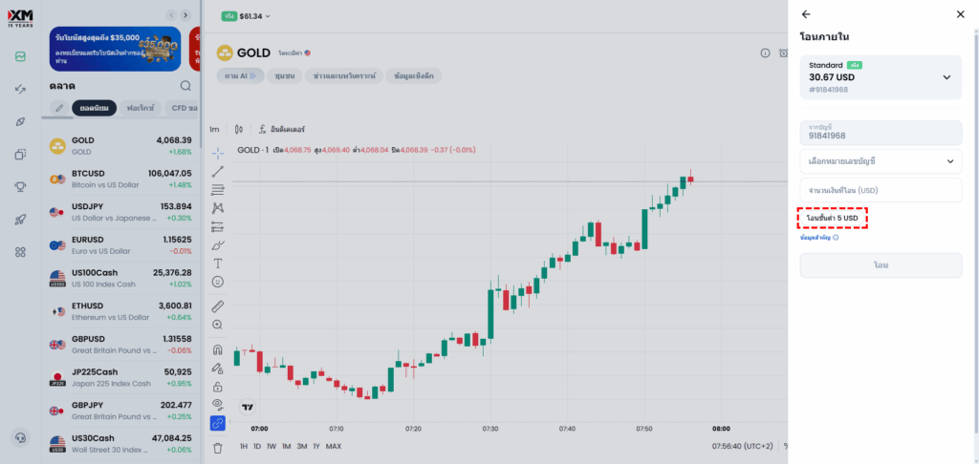Viewport: 979px width, 464px height.
Task: Open market search magnifier icon
Action: click(x=185, y=86)
